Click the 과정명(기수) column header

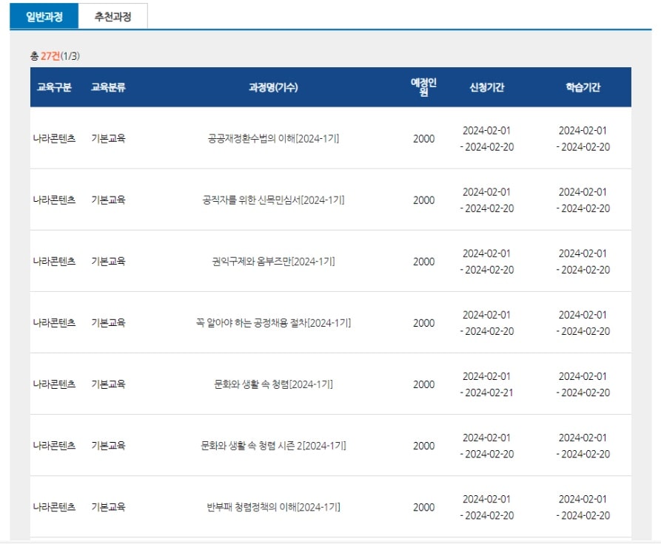pyautogui.click(x=275, y=86)
